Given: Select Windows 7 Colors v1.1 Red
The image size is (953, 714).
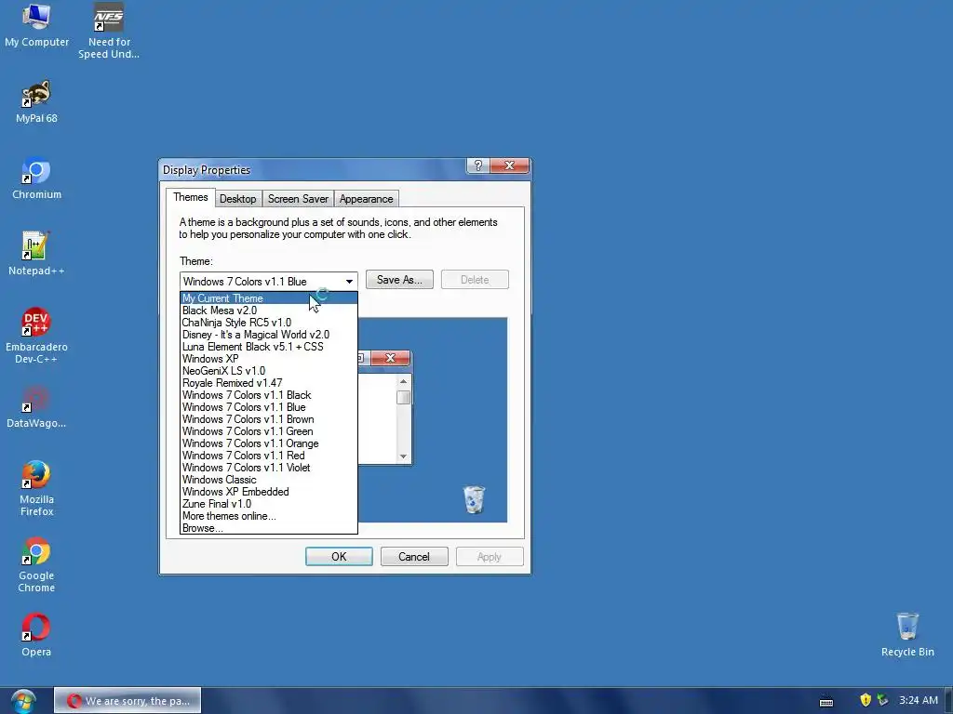Looking at the screenshot, I should 269,456.
